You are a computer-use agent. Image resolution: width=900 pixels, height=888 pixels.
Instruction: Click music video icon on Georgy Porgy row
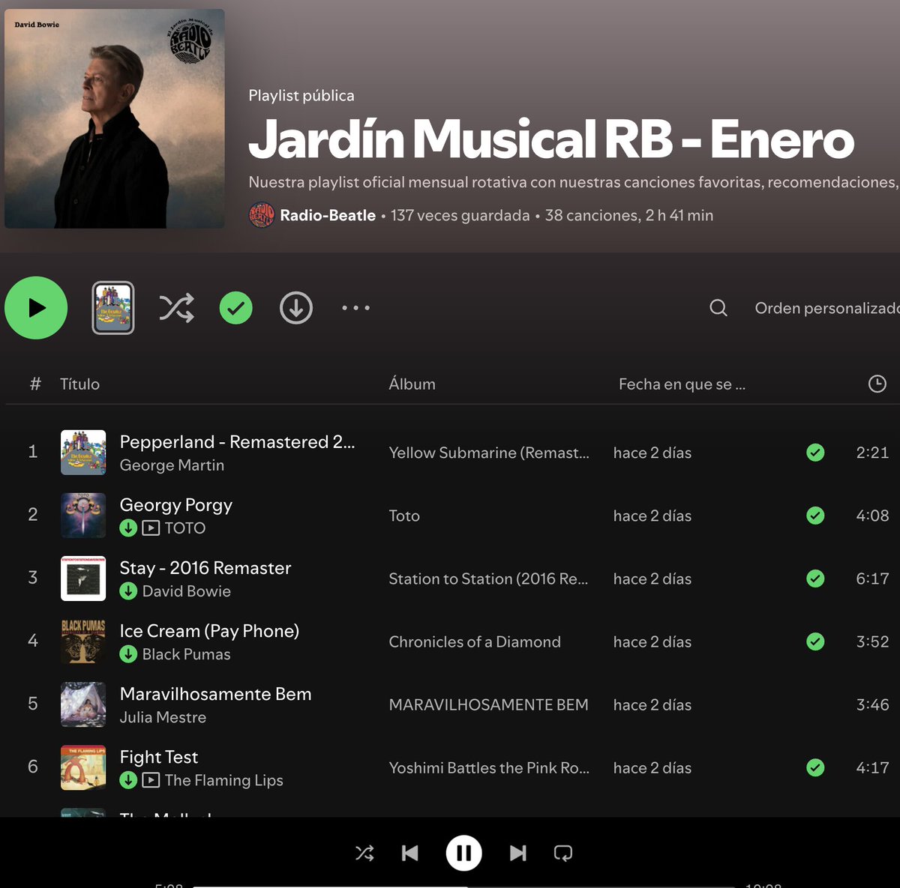pyautogui.click(x=151, y=528)
